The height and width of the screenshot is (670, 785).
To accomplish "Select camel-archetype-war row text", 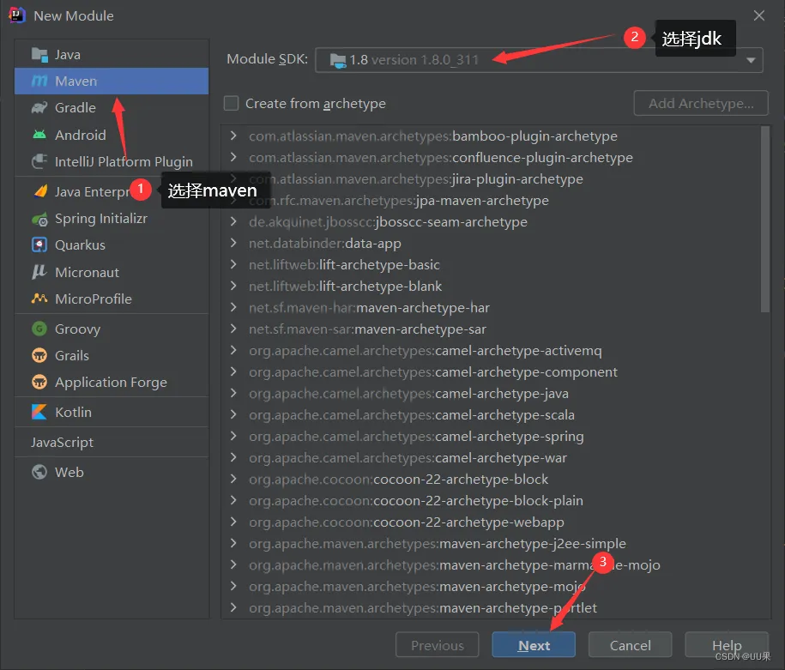I will tap(408, 458).
